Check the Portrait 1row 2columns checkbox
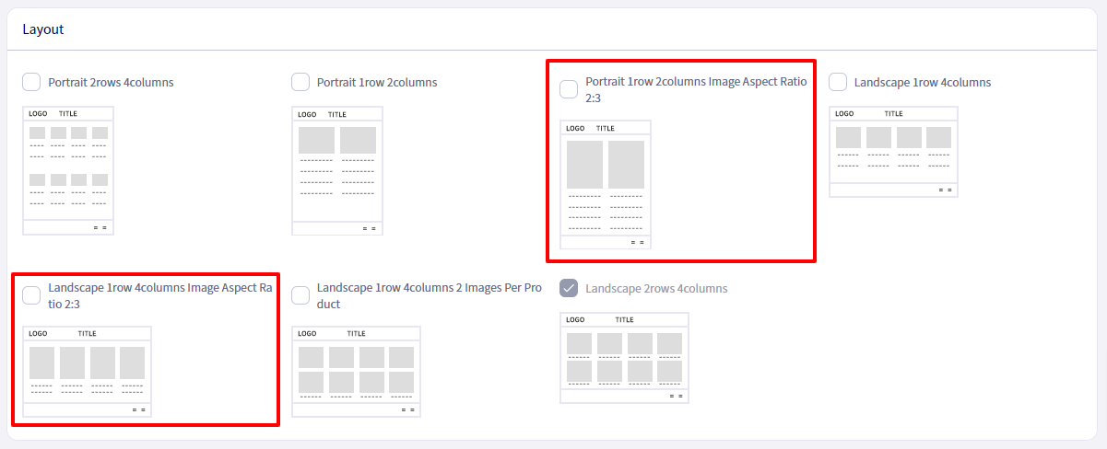Image resolution: width=1107 pixels, height=449 pixels. tap(300, 82)
